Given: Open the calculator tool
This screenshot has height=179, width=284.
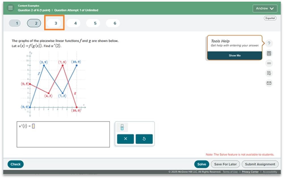Looking at the screenshot, I should coord(269,53).
